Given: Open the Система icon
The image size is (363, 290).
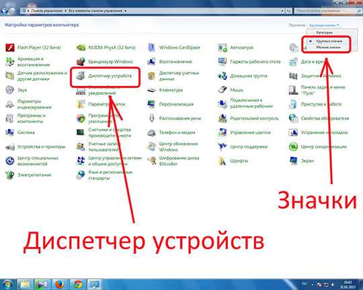Looking at the screenshot, I should 10,132.
